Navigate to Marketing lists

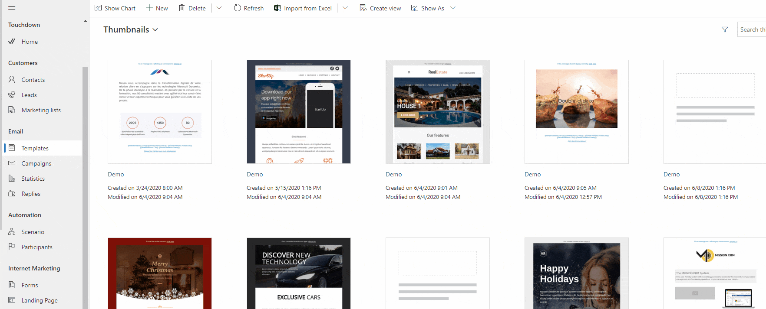[41, 110]
